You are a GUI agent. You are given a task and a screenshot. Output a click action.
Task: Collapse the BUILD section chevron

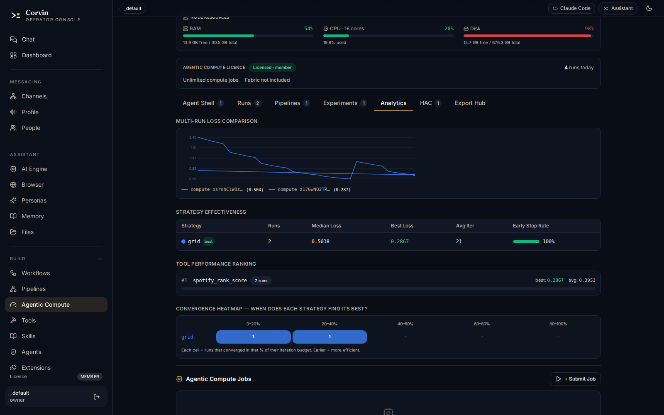tap(100, 259)
